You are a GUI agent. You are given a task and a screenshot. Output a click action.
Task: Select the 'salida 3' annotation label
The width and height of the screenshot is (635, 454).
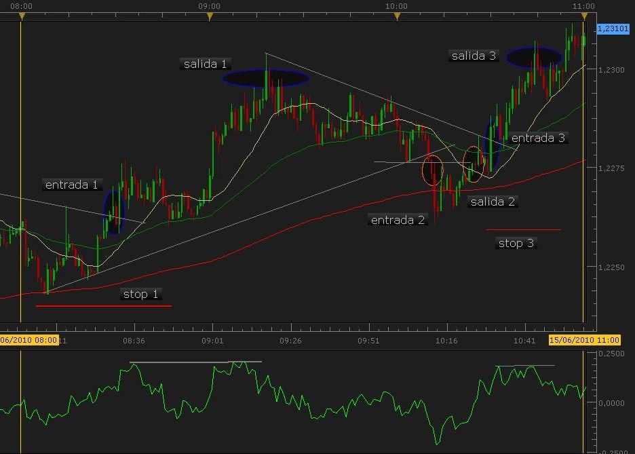click(474, 56)
